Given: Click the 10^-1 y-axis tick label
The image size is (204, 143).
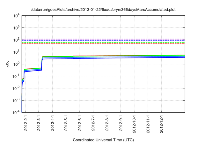Looking at the screenshot, I should coord(16,76).
